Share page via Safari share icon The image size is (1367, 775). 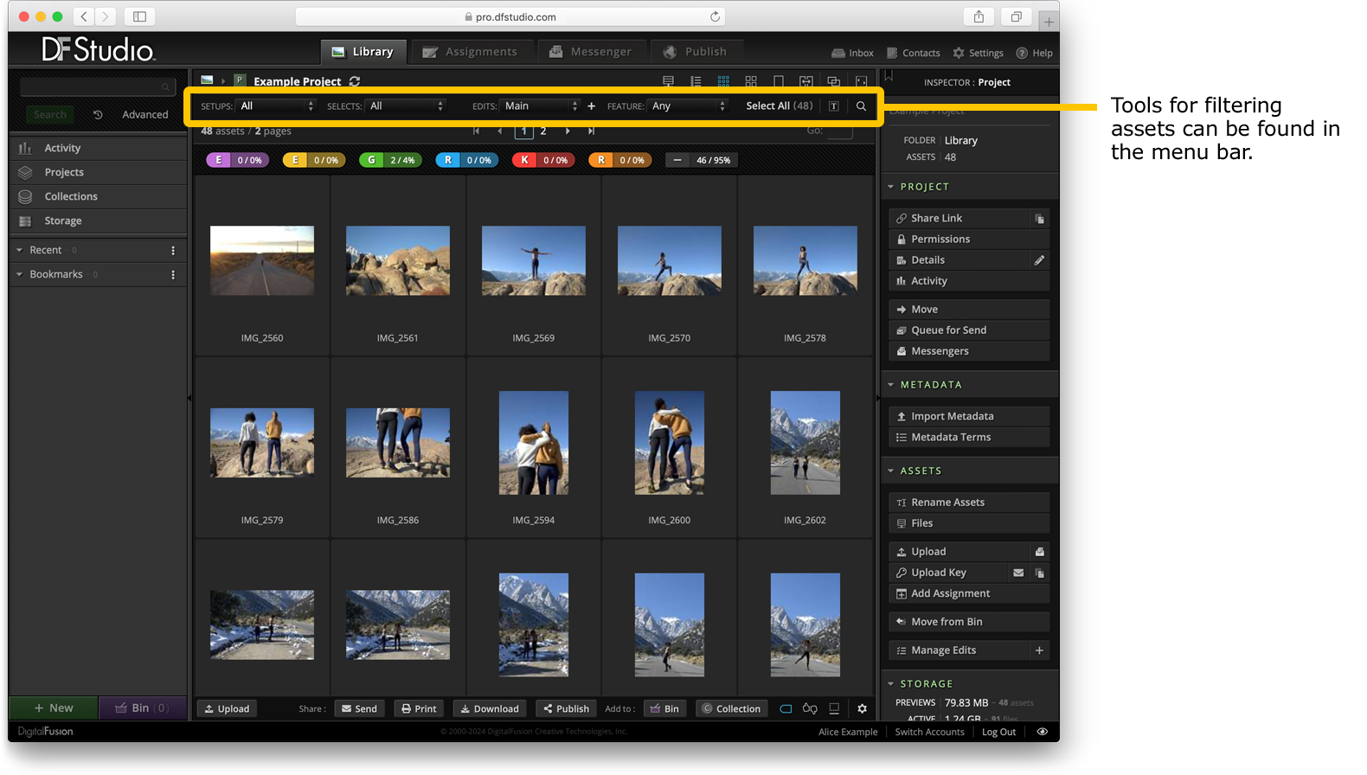[979, 16]
